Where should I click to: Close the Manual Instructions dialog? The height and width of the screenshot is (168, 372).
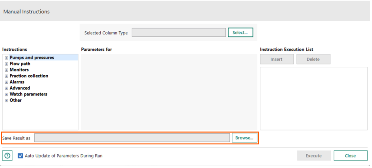coord(350,156)
